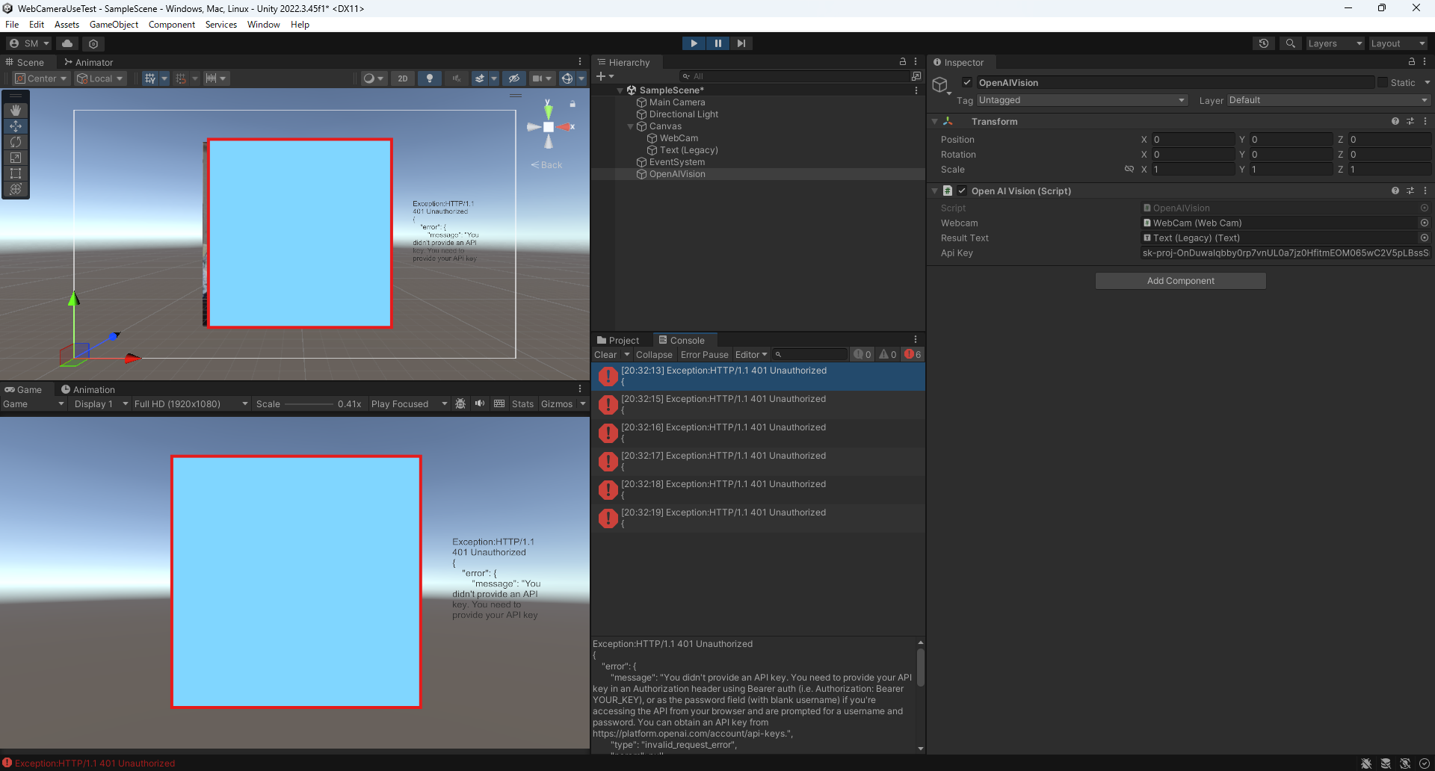Click the cloud services icon

click(x=67, y=43)
